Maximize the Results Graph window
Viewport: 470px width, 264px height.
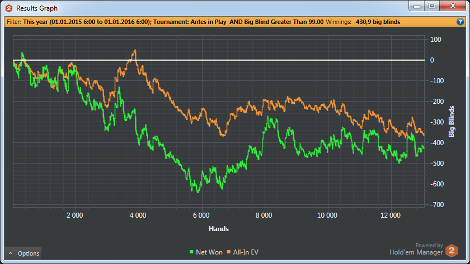pos(432,6)
